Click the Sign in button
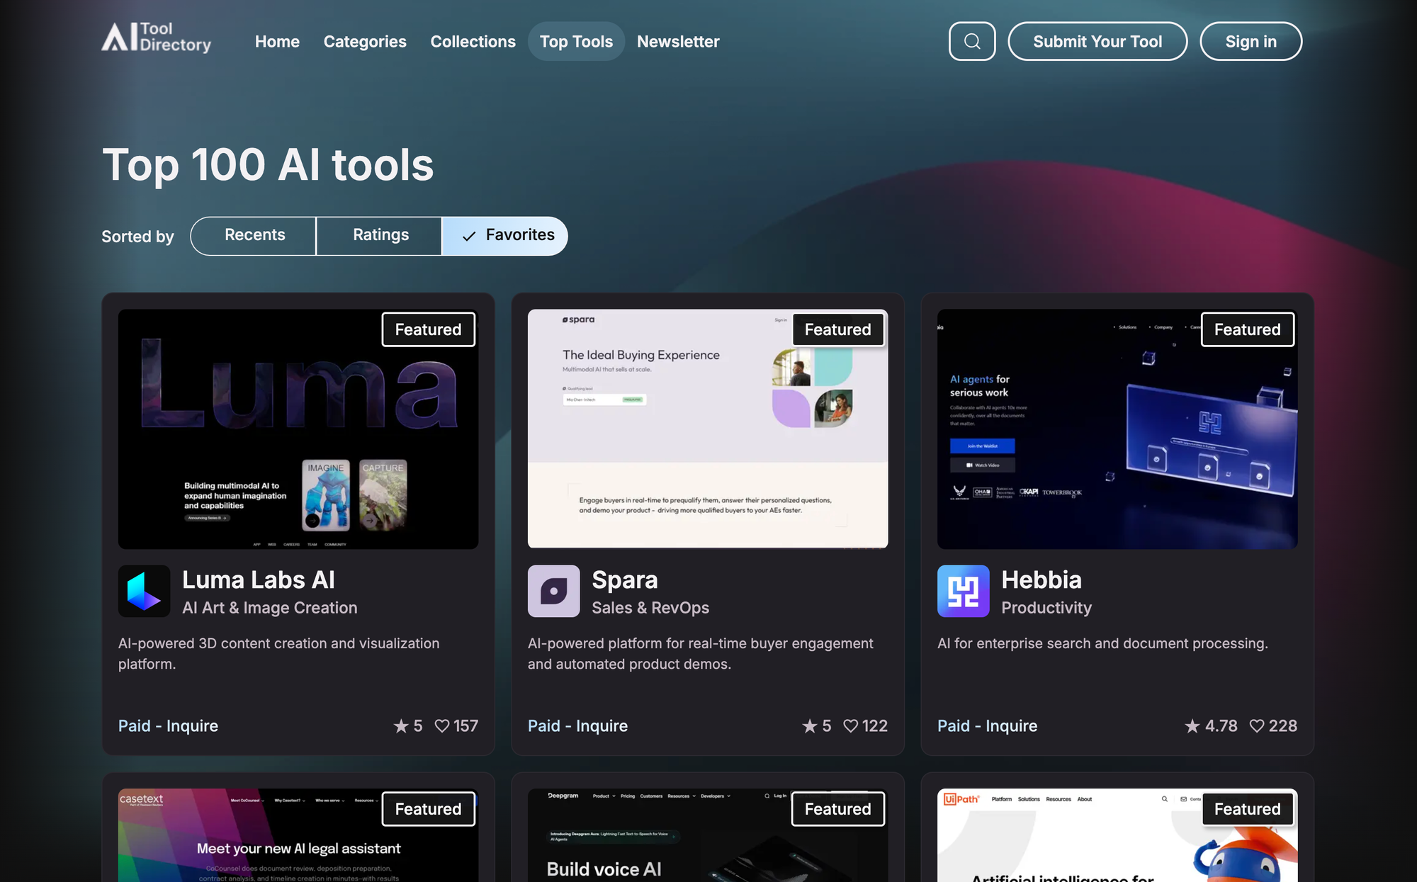Viewport: 1417px width, 882px height. point(1251,41)
